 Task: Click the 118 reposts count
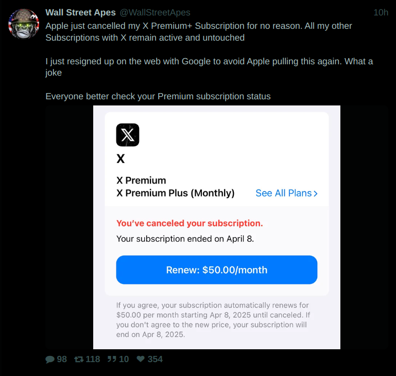click(93, 360)
